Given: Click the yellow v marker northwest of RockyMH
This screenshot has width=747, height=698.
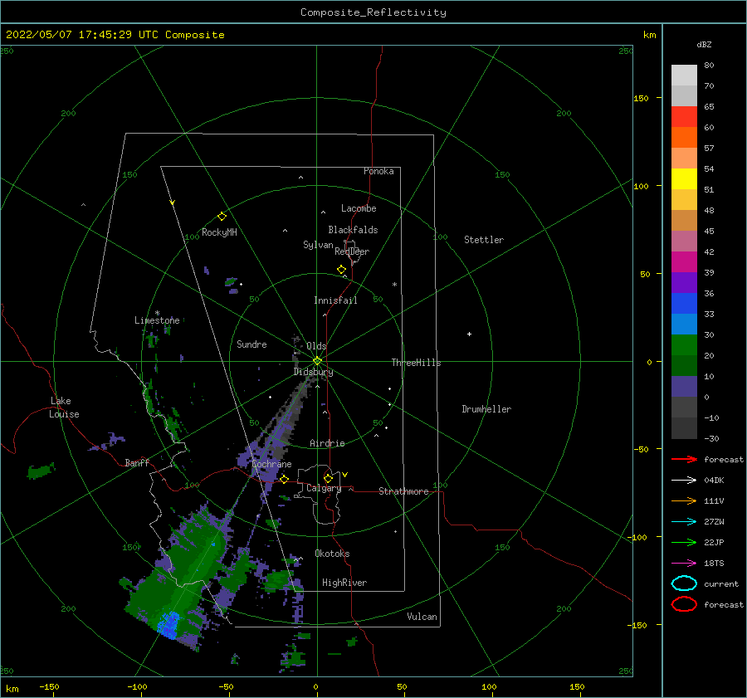Looking at the screenshot, I should [x=173, y=203].
